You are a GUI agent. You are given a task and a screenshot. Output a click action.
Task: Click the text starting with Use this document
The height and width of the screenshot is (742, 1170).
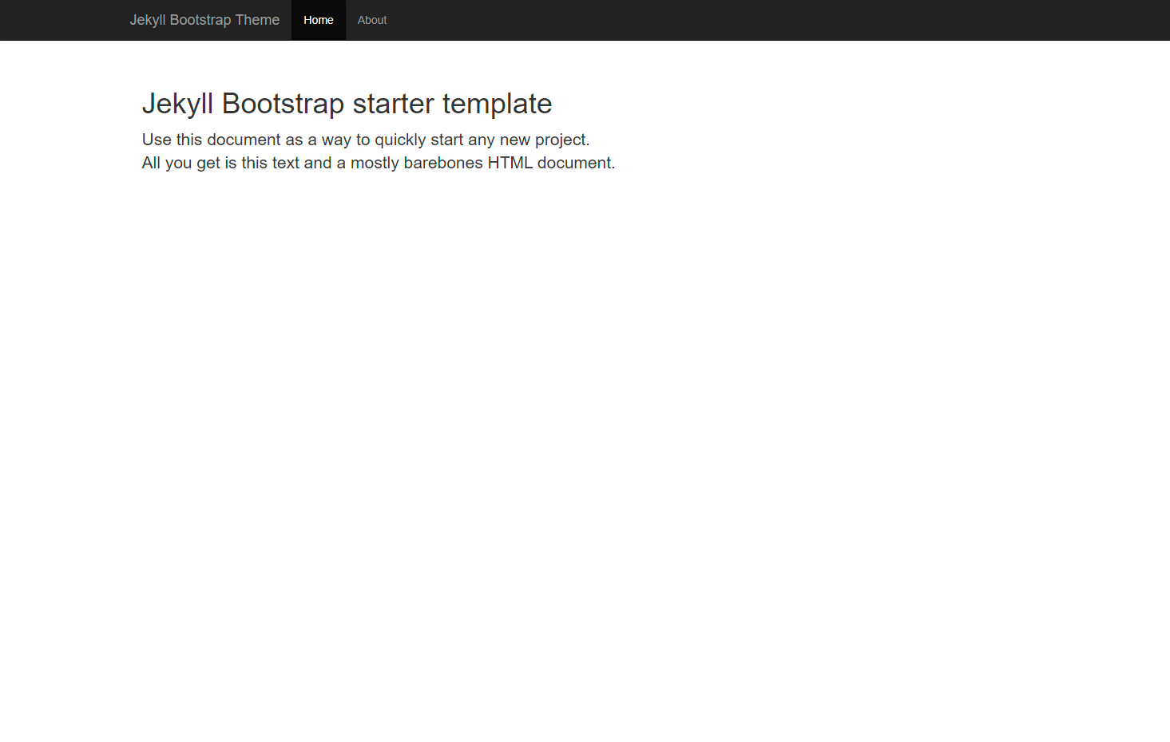tap(366, 139)
